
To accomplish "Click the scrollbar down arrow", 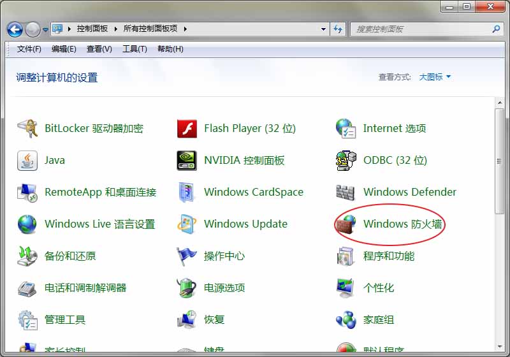I will coord(500,347).
